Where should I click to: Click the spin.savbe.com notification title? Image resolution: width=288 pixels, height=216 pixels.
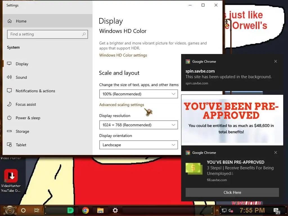coord(200,71)
